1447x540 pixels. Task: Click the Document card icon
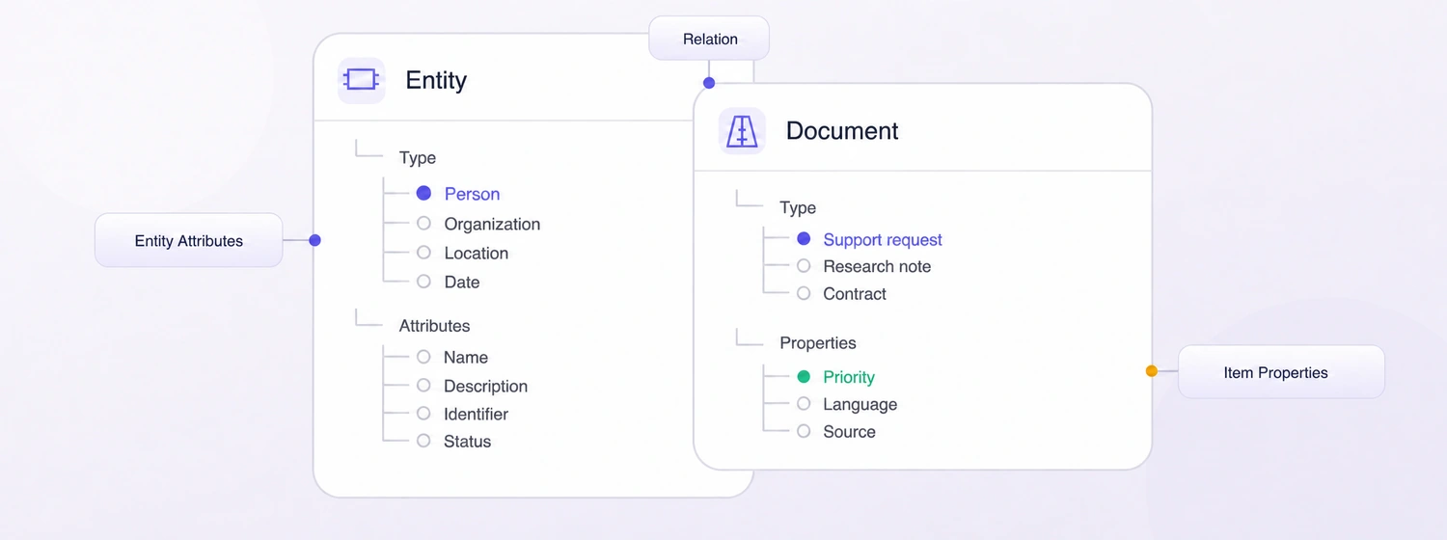point(742,131)
